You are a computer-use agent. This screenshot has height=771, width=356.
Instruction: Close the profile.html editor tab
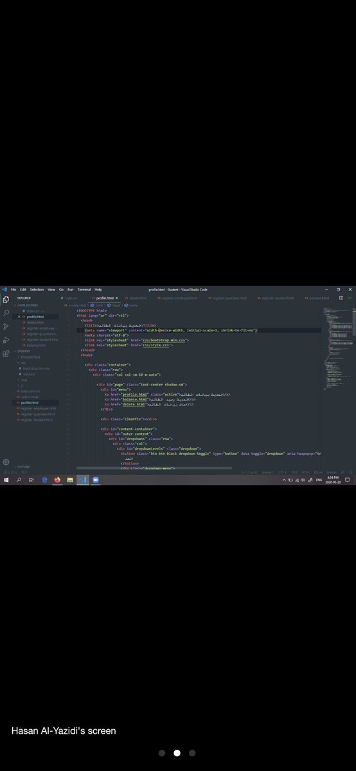click(117, 298)
